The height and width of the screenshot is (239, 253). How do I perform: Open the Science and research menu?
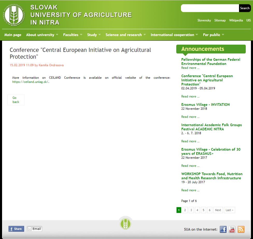pyautogui.click(x=124, y=35)
